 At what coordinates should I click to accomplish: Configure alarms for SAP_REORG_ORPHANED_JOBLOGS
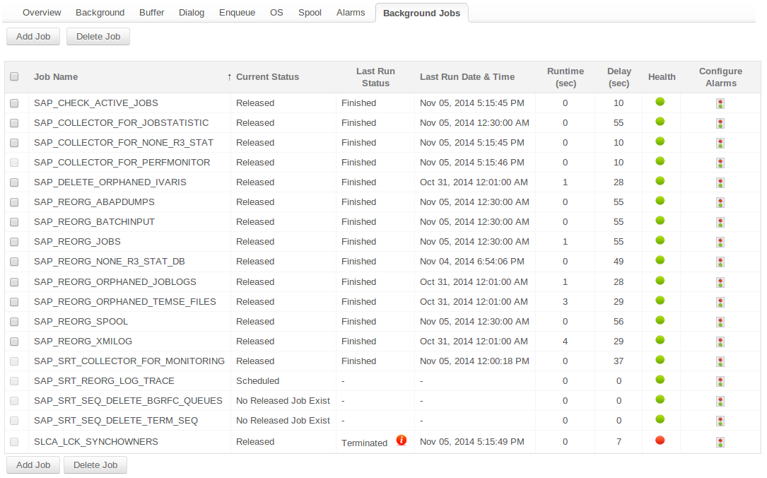coord(720,282)
